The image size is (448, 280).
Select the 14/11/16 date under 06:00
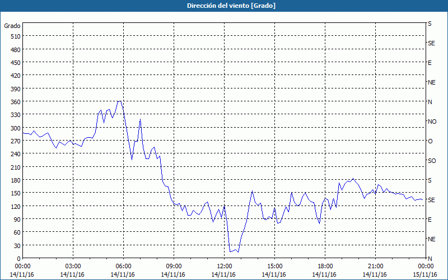[x=123, y=274]
